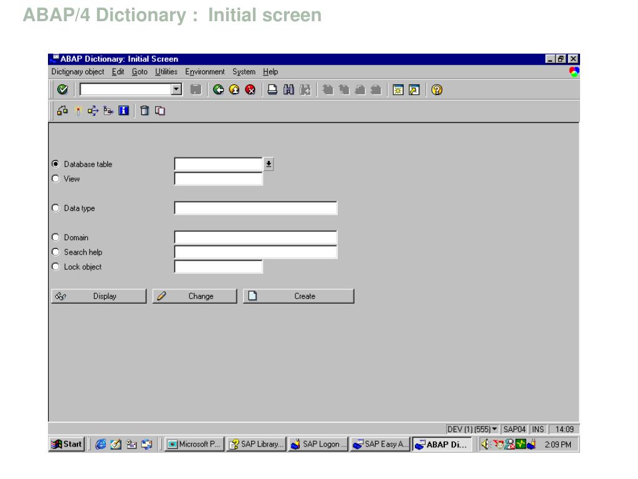Switch to Microsoft P... taskbar button
Screen dimensions: 638x479
[194, 444]
